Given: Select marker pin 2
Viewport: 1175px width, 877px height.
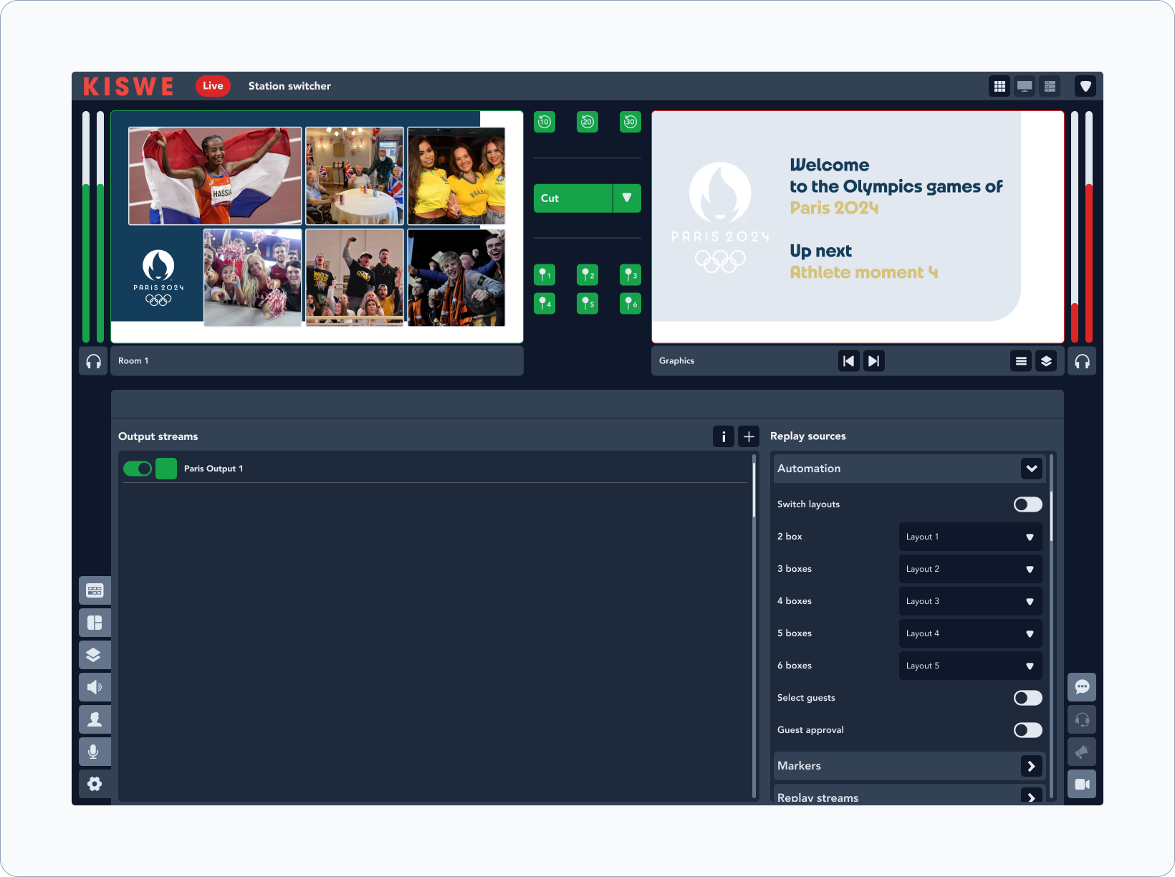Looking at the screenshot, I should [x=587, y=275].
